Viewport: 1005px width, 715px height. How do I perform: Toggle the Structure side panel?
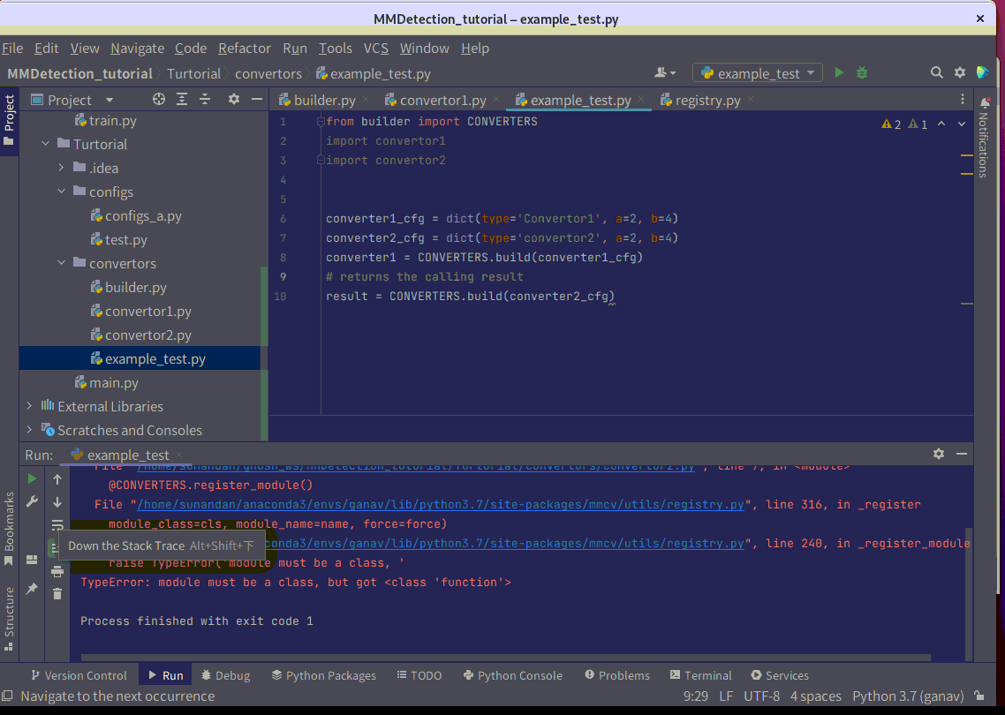(9, 619)
